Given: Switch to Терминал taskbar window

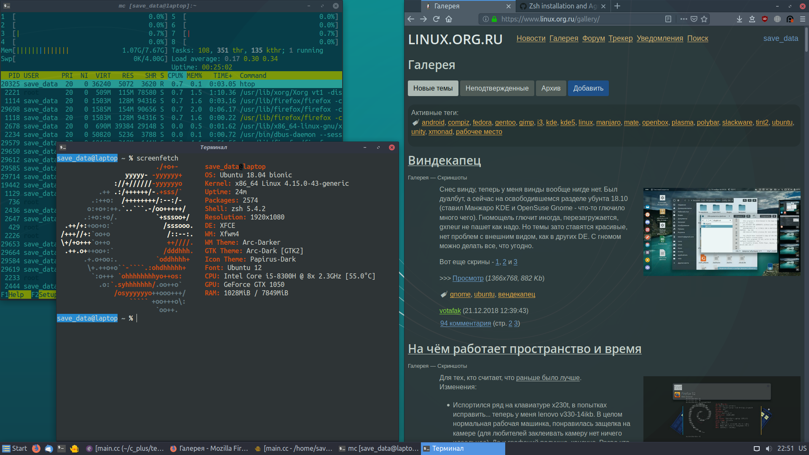Looking at the screenshot, I should tap(463, 449).
